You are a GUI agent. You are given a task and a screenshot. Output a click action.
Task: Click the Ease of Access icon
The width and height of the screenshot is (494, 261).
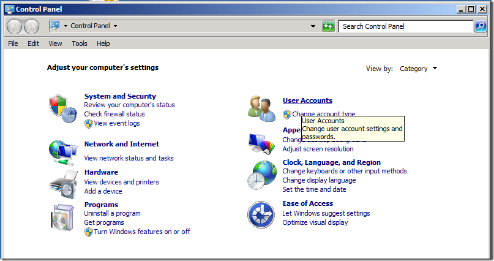[261, 214]
